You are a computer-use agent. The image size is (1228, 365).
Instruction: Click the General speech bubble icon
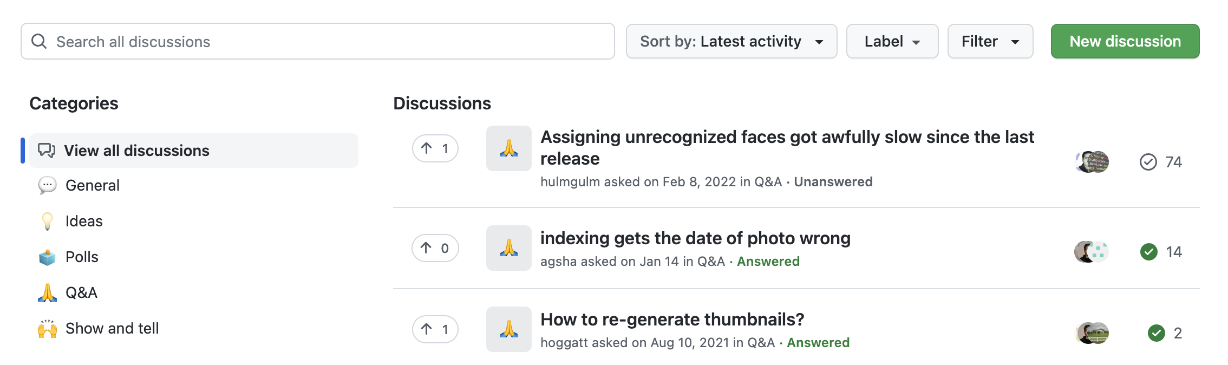point(47,185)
